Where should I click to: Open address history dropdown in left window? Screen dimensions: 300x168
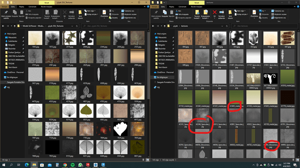point(72,26)
